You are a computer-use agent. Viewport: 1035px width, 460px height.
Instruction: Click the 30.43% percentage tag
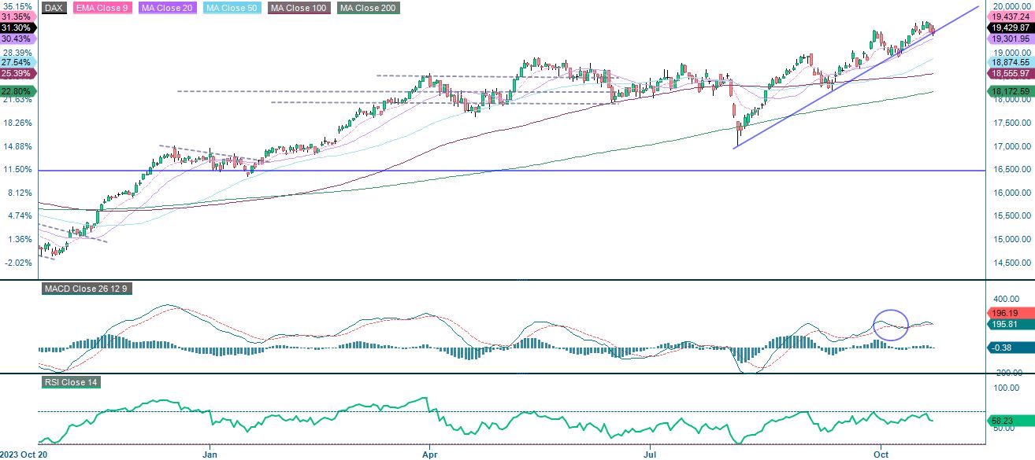pos(17,38)
